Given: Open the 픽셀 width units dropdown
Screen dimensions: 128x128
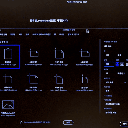Looking at the screenshot, I should tap(119, 55).
